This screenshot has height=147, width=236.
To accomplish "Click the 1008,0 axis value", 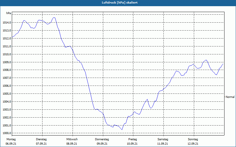I will [x=7, y=70].
